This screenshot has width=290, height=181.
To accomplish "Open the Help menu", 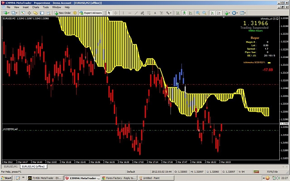I will tap(67, 7).
